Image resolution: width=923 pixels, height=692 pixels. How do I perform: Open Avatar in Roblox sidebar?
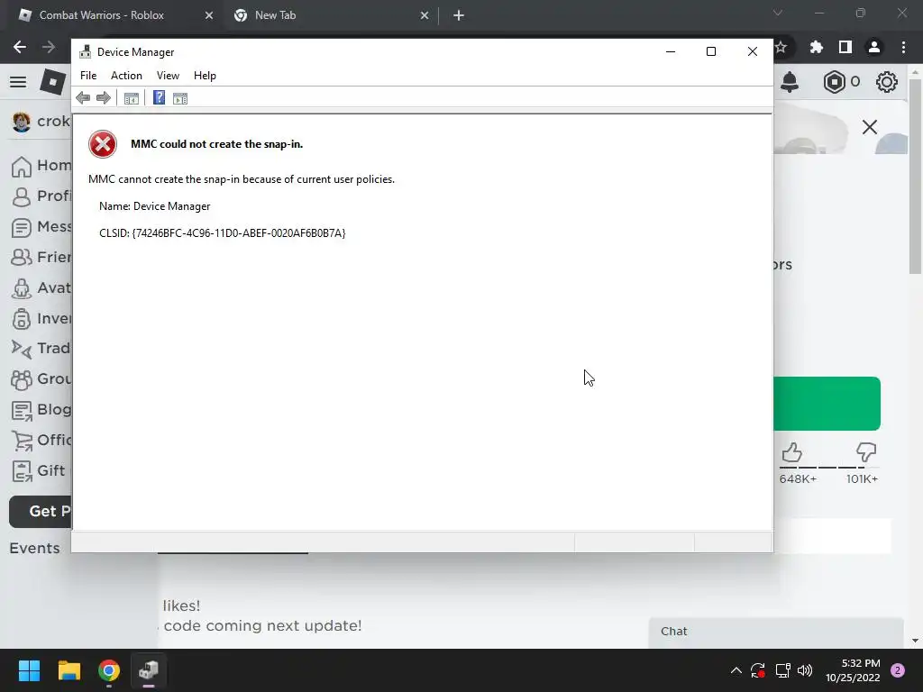(x=41, y=287)
